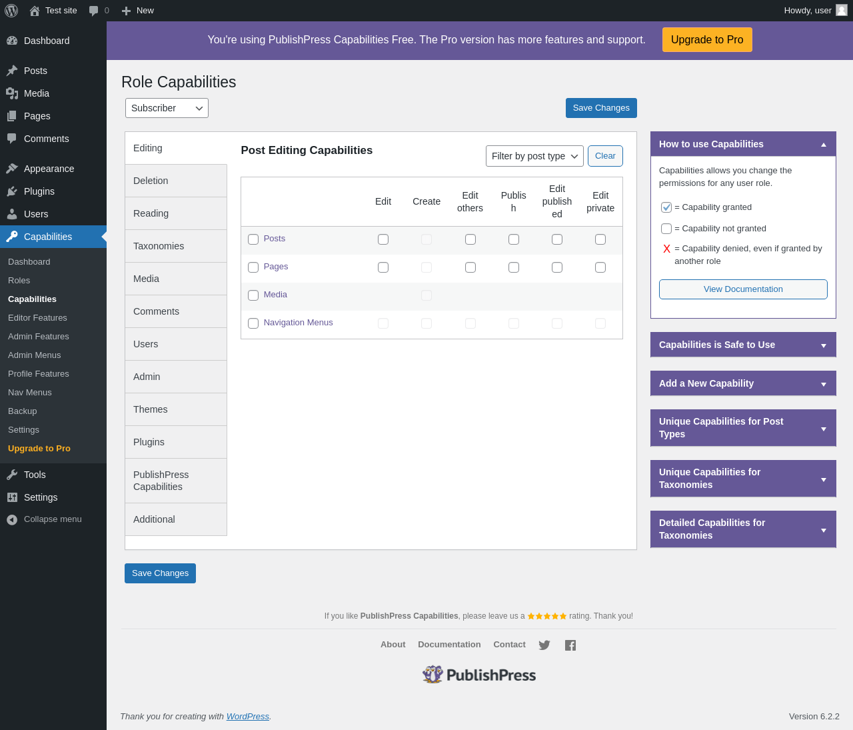Click the top Save Changes button
This screenshot has width=853, height=730.
point(601,108)
